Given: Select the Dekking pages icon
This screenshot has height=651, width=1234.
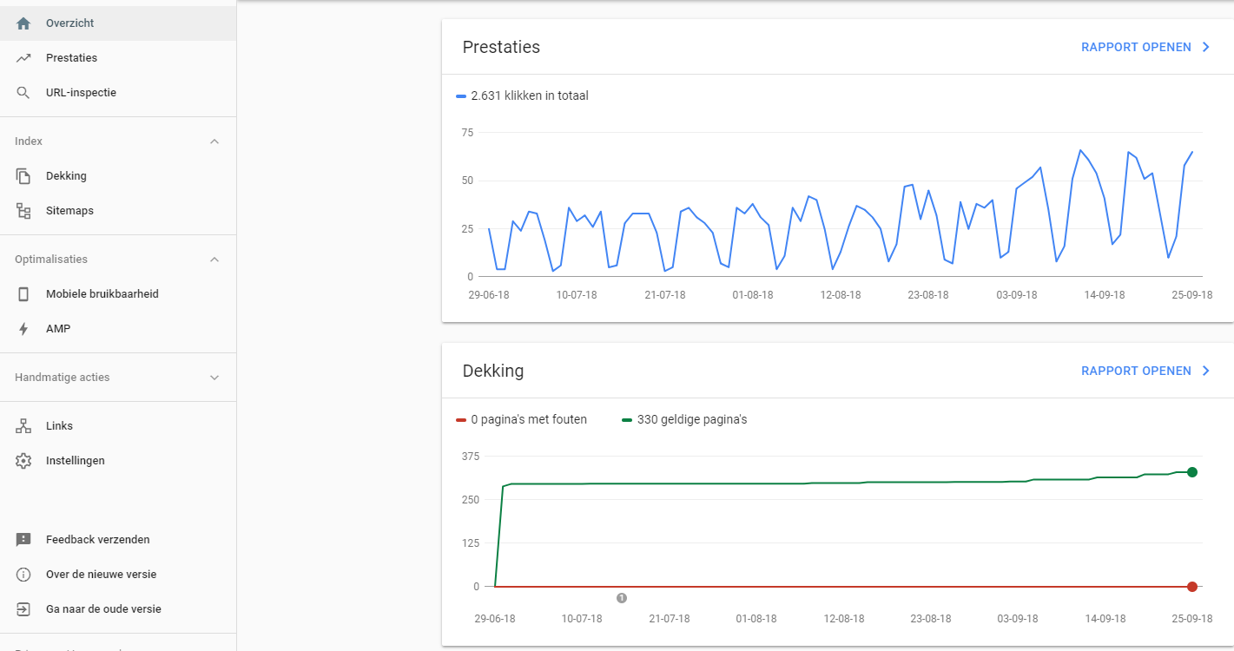Looking at the screenshot, I should tap(23, 176).
